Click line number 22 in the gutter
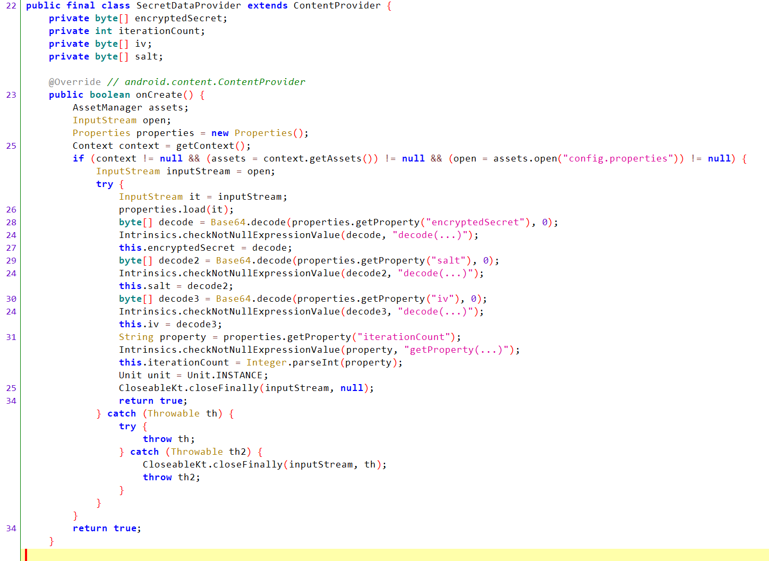769x561 pixels. tap(11, 6)
